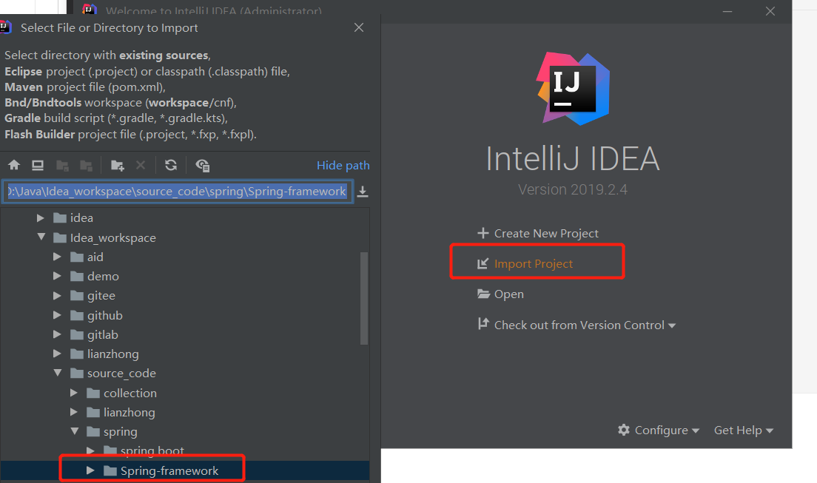Open Check out from Version Control dropdown
Viewport: 817px width, 483px height.
(585, 325)
